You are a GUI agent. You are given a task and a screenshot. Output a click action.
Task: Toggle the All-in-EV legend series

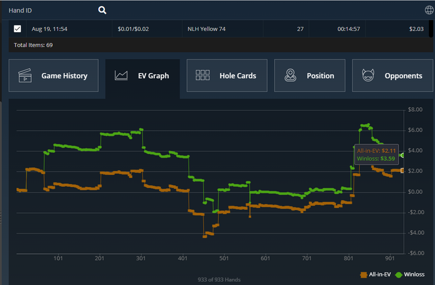(375, 274)
